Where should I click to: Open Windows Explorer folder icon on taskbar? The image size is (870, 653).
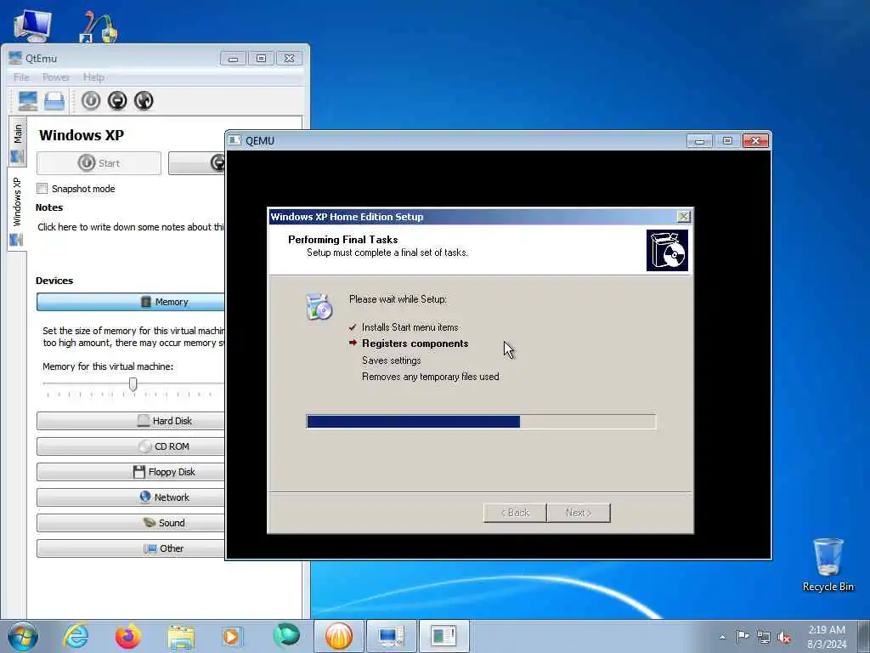[181, 637]
